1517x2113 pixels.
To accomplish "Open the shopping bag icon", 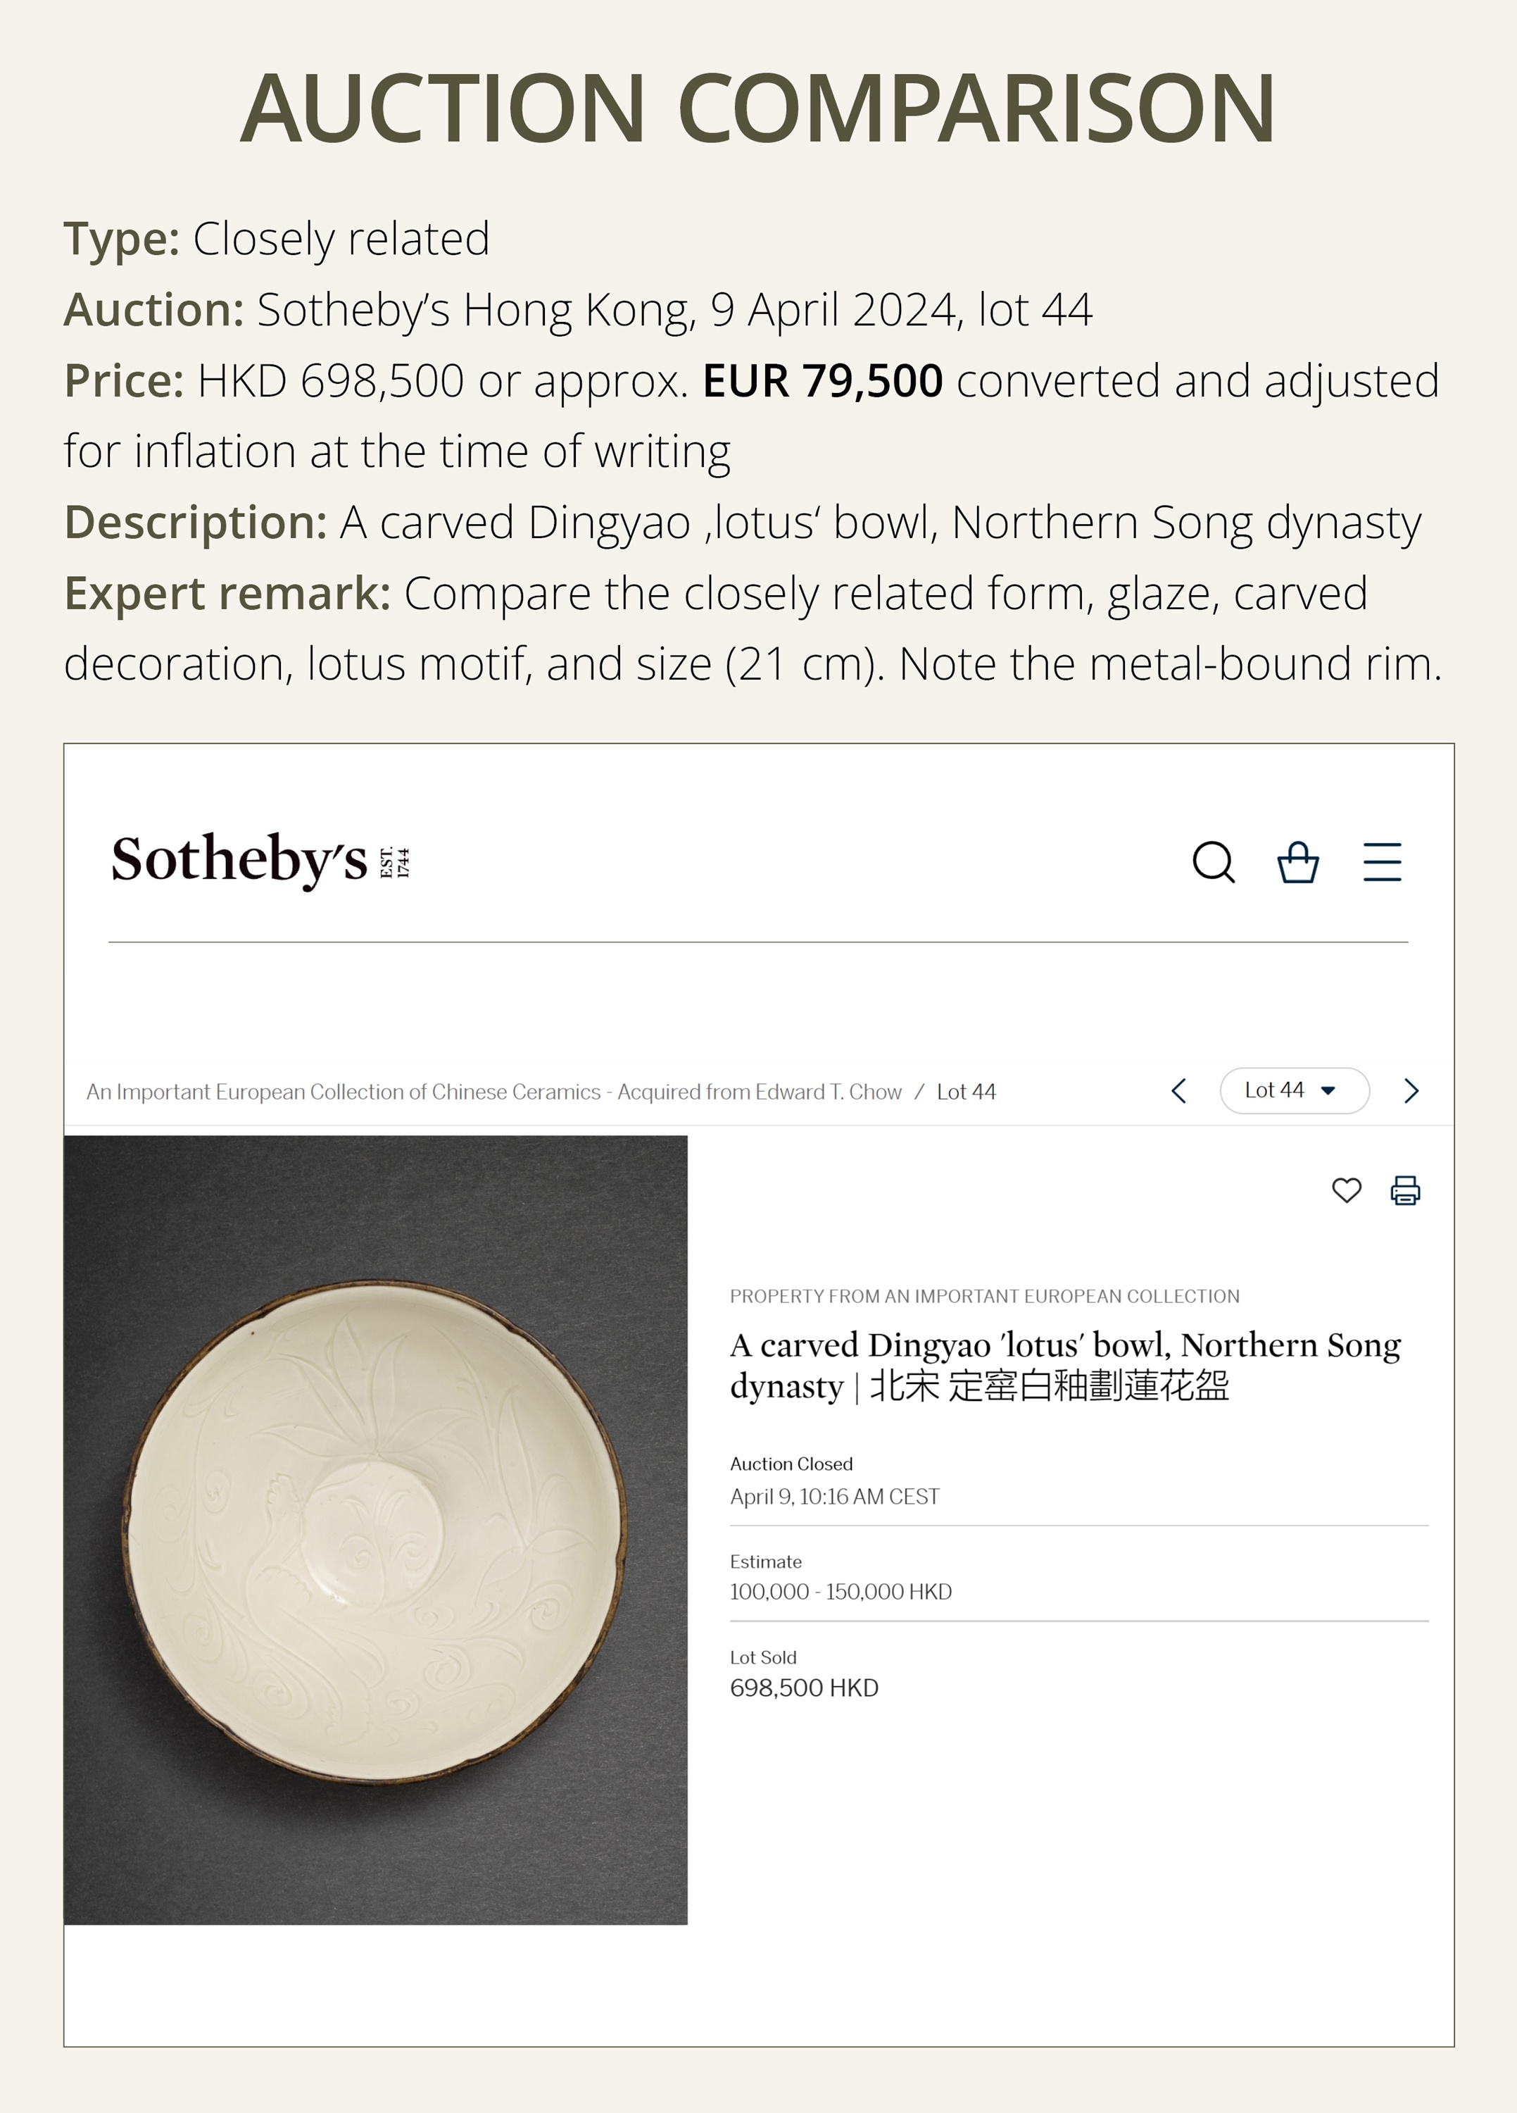I will [x=1297, y=862].
